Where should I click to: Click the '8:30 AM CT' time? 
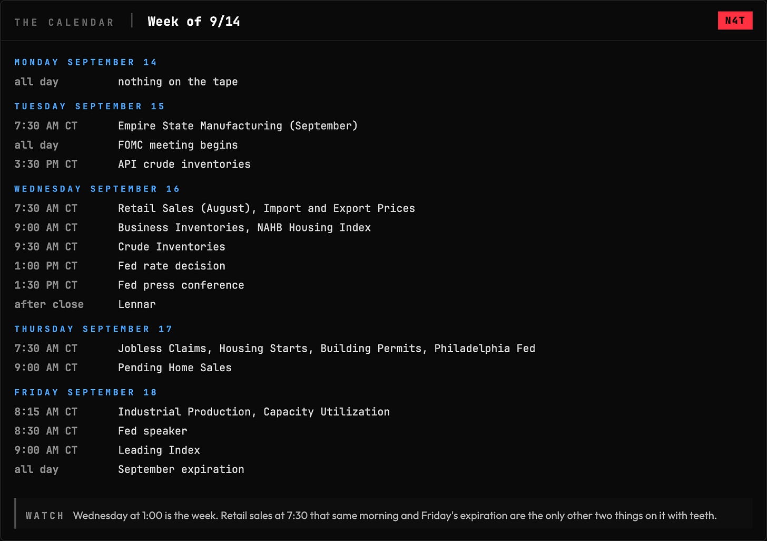(46, 431)
